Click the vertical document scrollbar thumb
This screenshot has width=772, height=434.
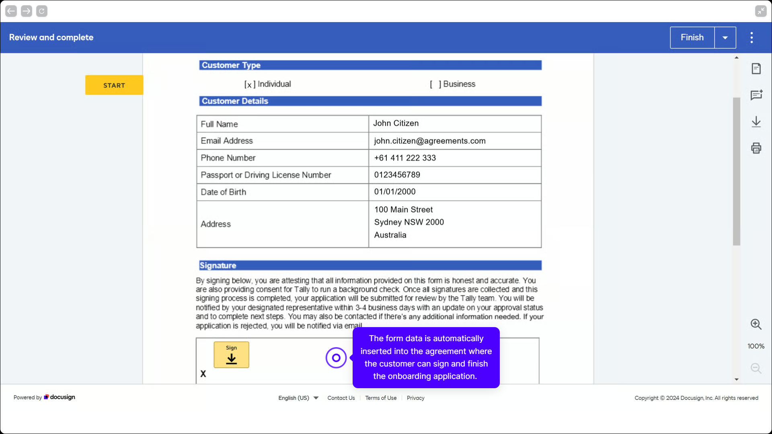[x=736, y=171]
